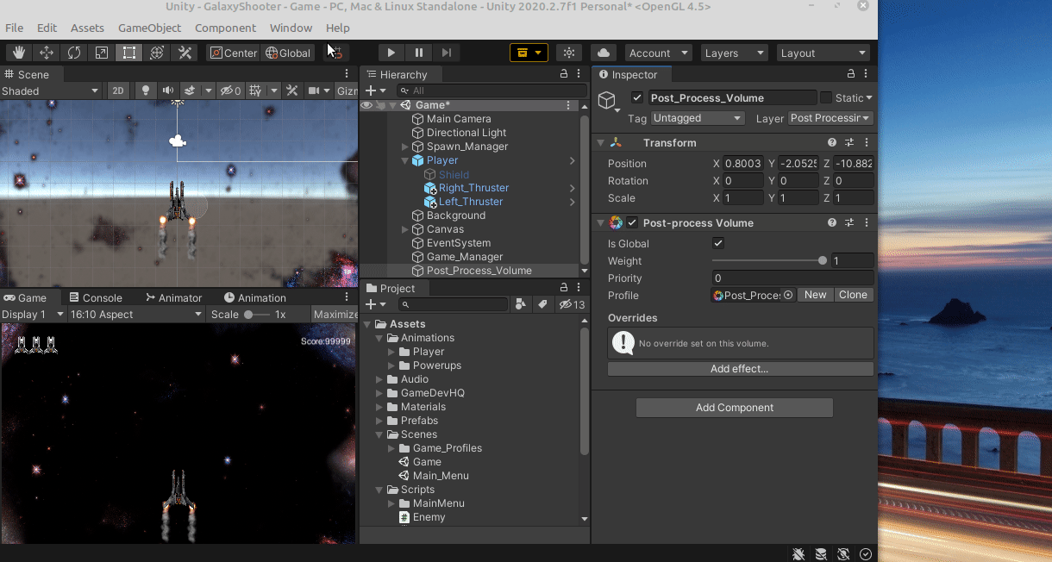This screenshot has width=1052, height=562.
Task: Open the Assets menu
Action: pos(87,28)
